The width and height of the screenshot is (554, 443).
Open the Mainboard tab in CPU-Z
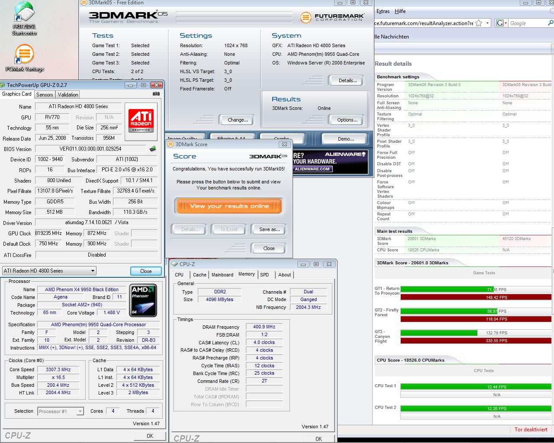(222, 275)
